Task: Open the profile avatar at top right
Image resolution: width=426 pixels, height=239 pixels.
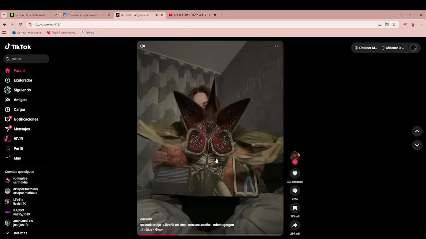Action: click(414, 48)
